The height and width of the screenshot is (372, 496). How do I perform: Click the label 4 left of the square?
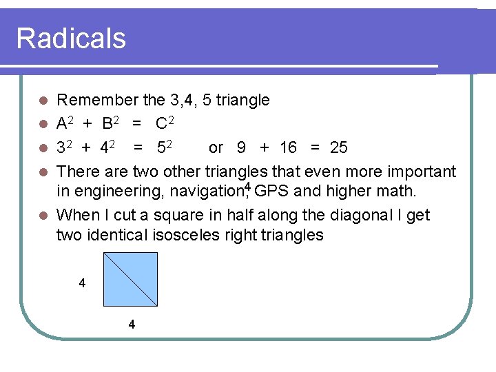[82, 283]
